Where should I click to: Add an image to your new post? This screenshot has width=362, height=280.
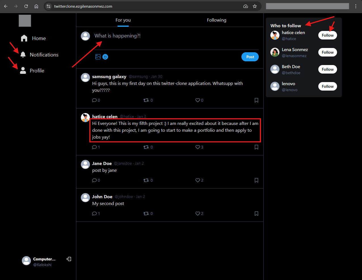point(98,57)
